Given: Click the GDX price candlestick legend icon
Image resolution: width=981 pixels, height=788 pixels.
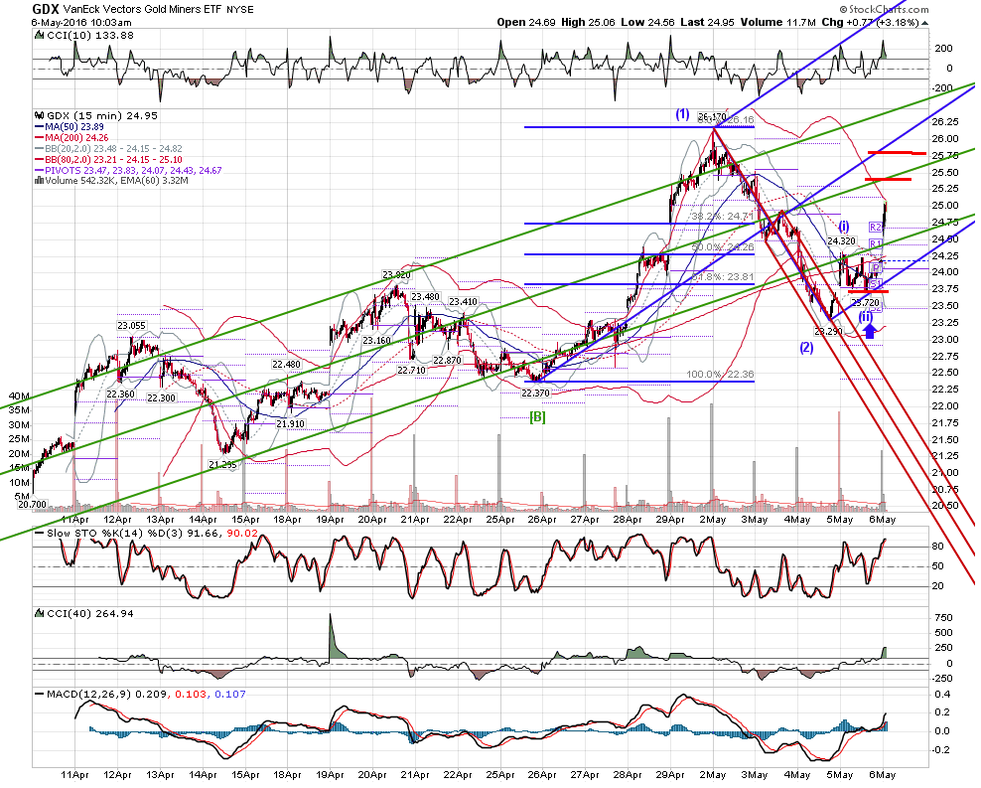Looking at the screenshot, I should [x=40, y=116].
